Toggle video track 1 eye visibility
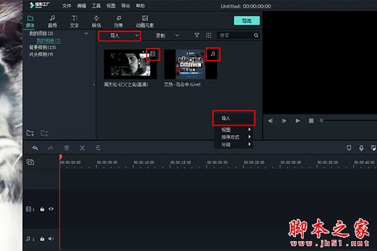 51,209
